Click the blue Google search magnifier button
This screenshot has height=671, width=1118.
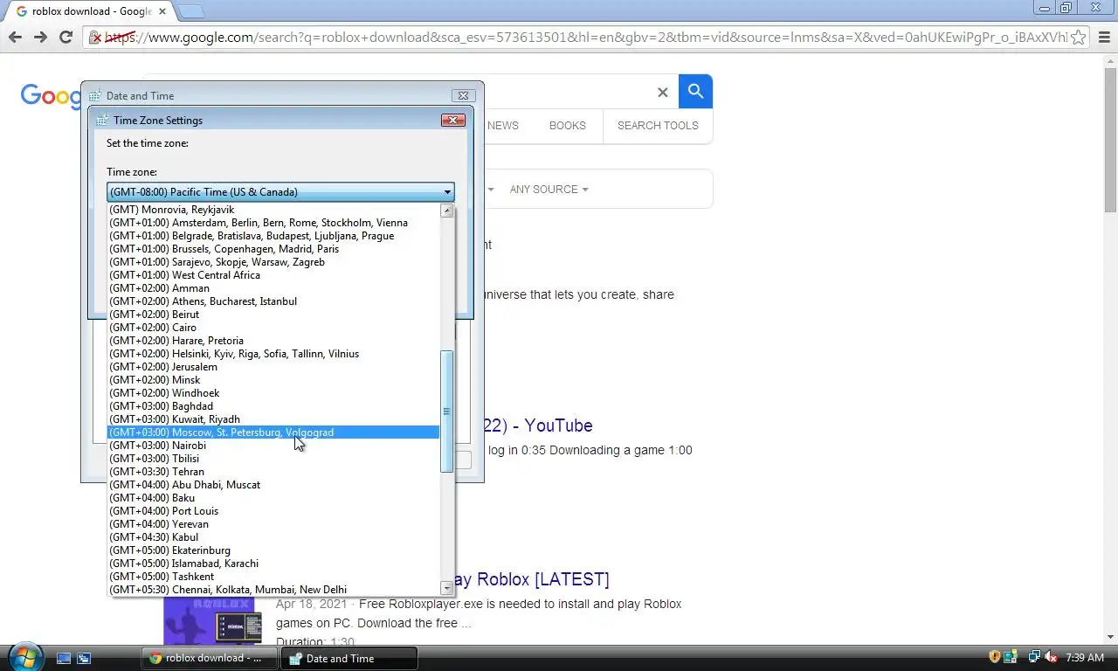tap(695, 91)
